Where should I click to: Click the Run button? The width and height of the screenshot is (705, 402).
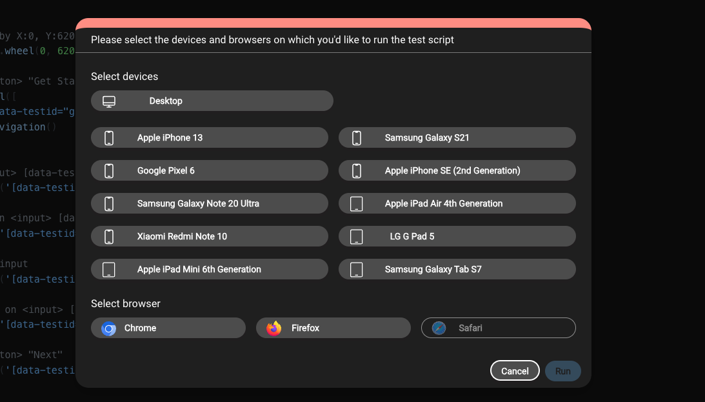click(563, 371)
